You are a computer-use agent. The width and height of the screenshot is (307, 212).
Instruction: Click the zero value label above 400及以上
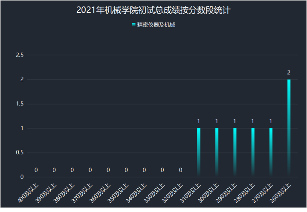coord(36,170)
